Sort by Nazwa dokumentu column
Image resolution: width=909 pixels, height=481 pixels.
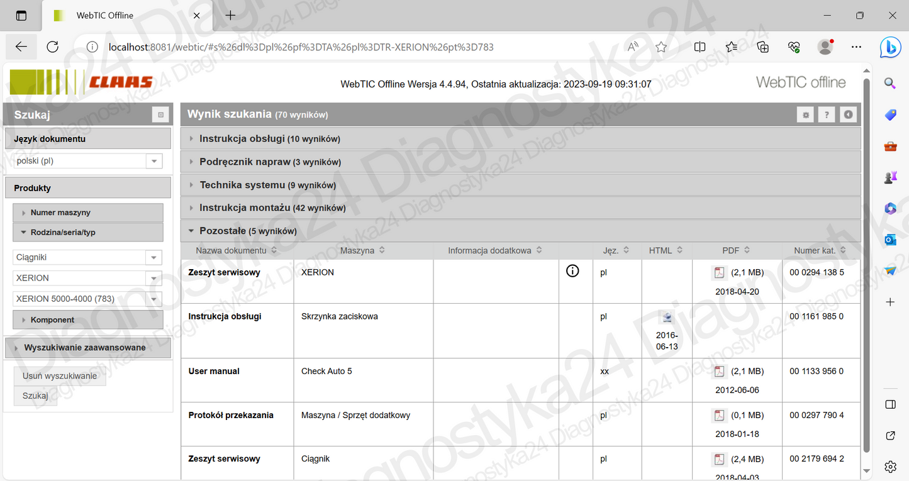pyautogui.click(x=236, y=250)
